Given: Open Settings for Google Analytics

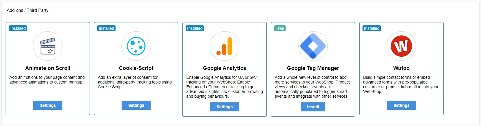Looking at the screenshot, I should 225,107.
